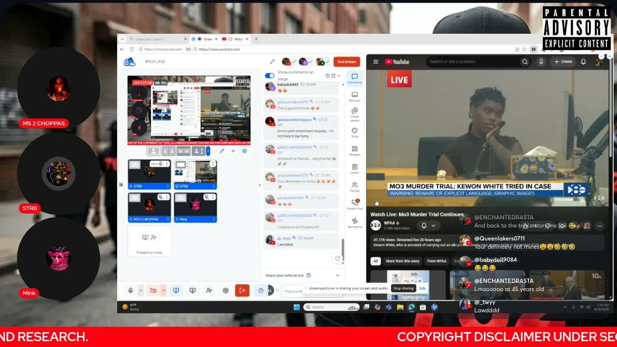Viewport: 617px width, 347px height.
Task: Stop screen share in StreamYard bottom bar
Action: point(176,290)
